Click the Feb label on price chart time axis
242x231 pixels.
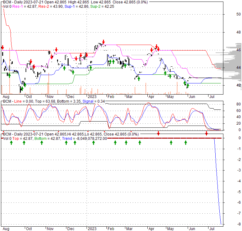click(111, 97)
